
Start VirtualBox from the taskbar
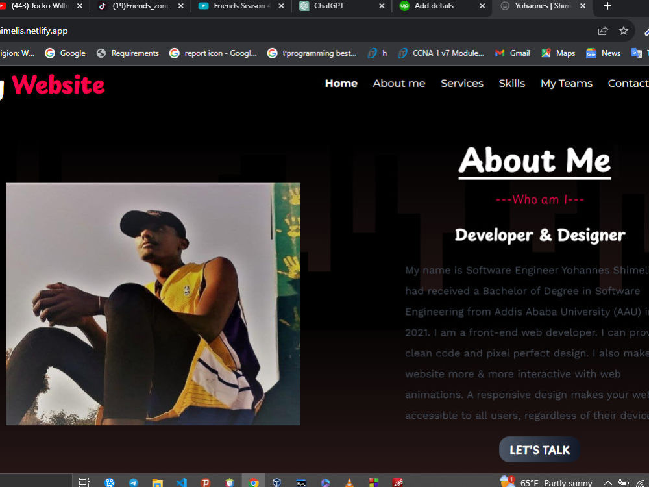pyautogui.click(x=277, y=482)
